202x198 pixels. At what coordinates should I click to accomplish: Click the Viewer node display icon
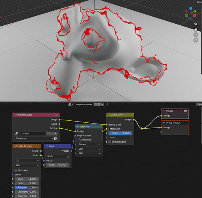pos(185,111)
